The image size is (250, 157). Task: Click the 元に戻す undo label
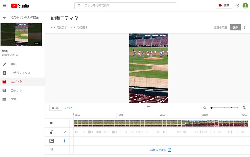(62, 27)
